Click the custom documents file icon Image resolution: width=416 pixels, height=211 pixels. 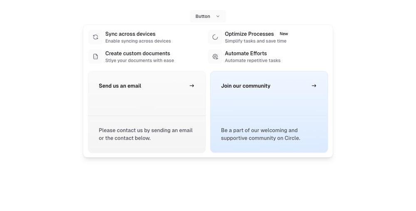click(x=95, y=56)
